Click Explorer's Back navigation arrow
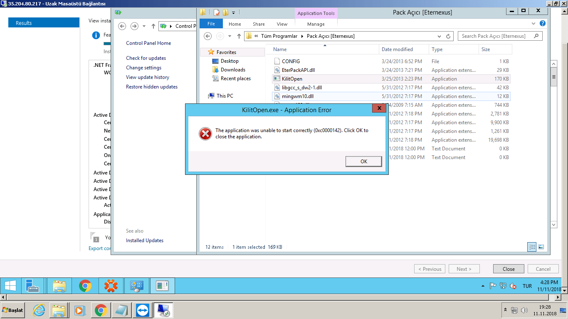This screenshot has height=319, width=568. coord(208,36)
